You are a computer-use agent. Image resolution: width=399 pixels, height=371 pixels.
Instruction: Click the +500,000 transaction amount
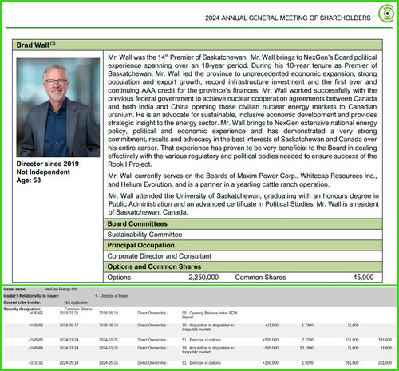point(271,340)
